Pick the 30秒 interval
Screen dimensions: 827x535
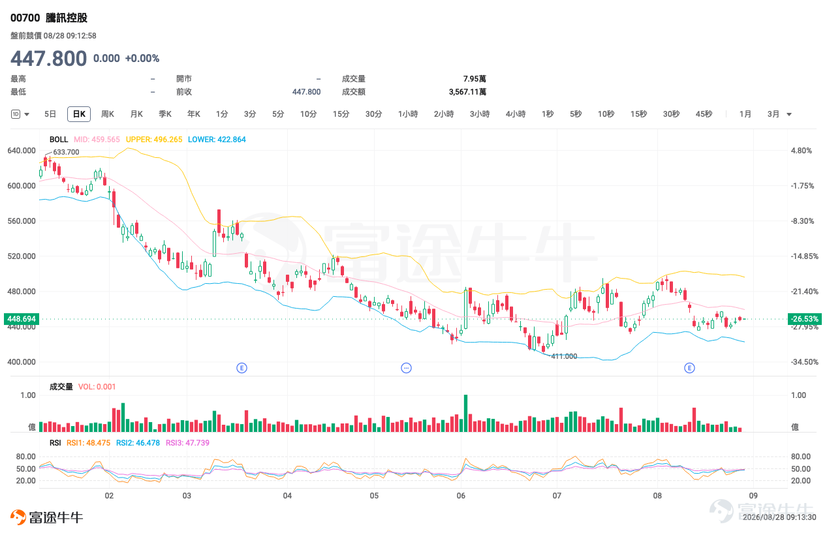coord(672,114)
